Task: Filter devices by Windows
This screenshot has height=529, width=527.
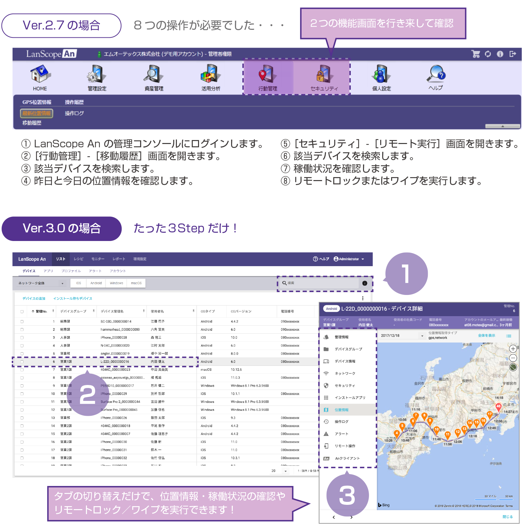Action: coord(116,283)
